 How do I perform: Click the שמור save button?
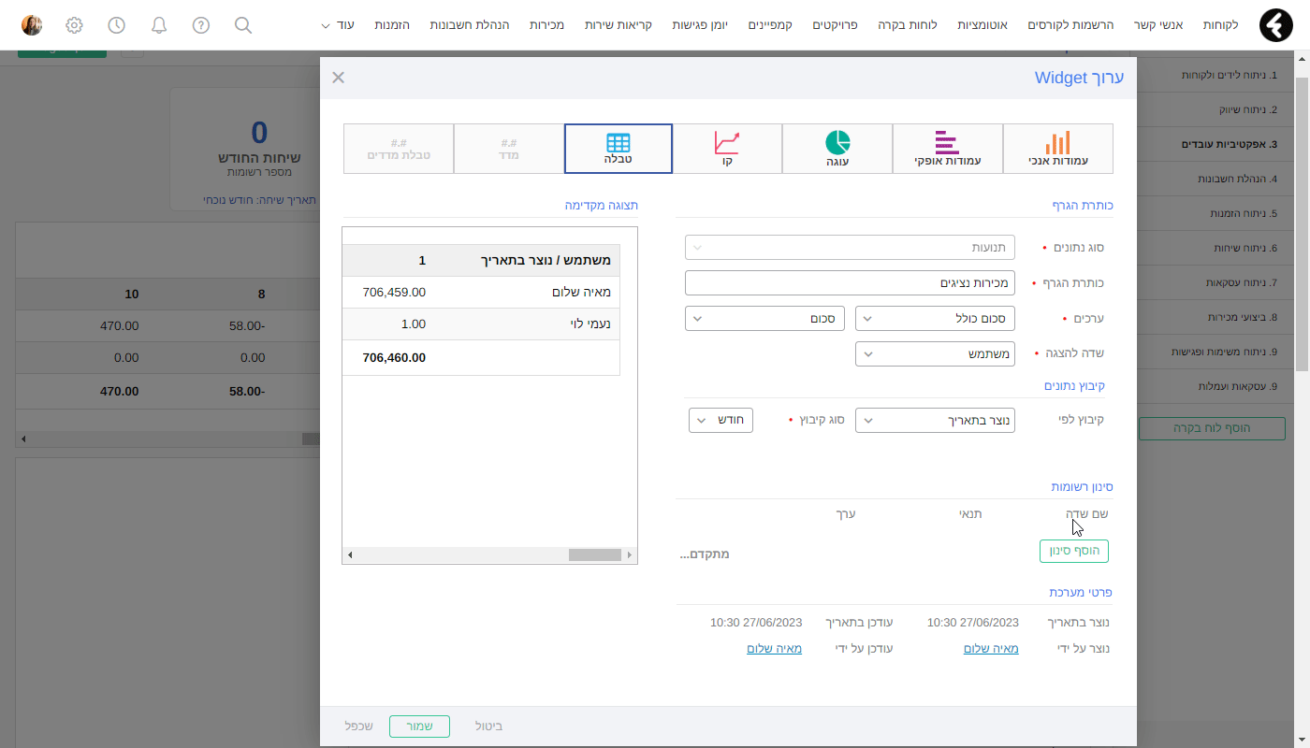[x=419, y=726]
